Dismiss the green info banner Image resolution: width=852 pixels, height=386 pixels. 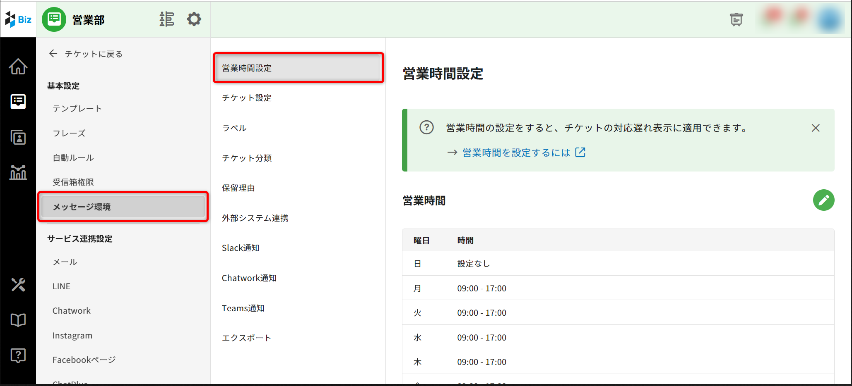816,128
